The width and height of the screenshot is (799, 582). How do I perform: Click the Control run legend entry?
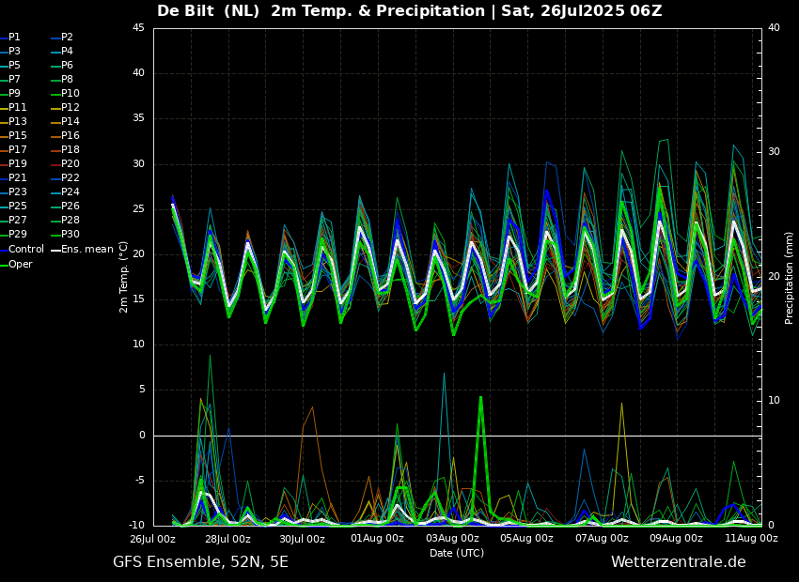coord(22,250)
